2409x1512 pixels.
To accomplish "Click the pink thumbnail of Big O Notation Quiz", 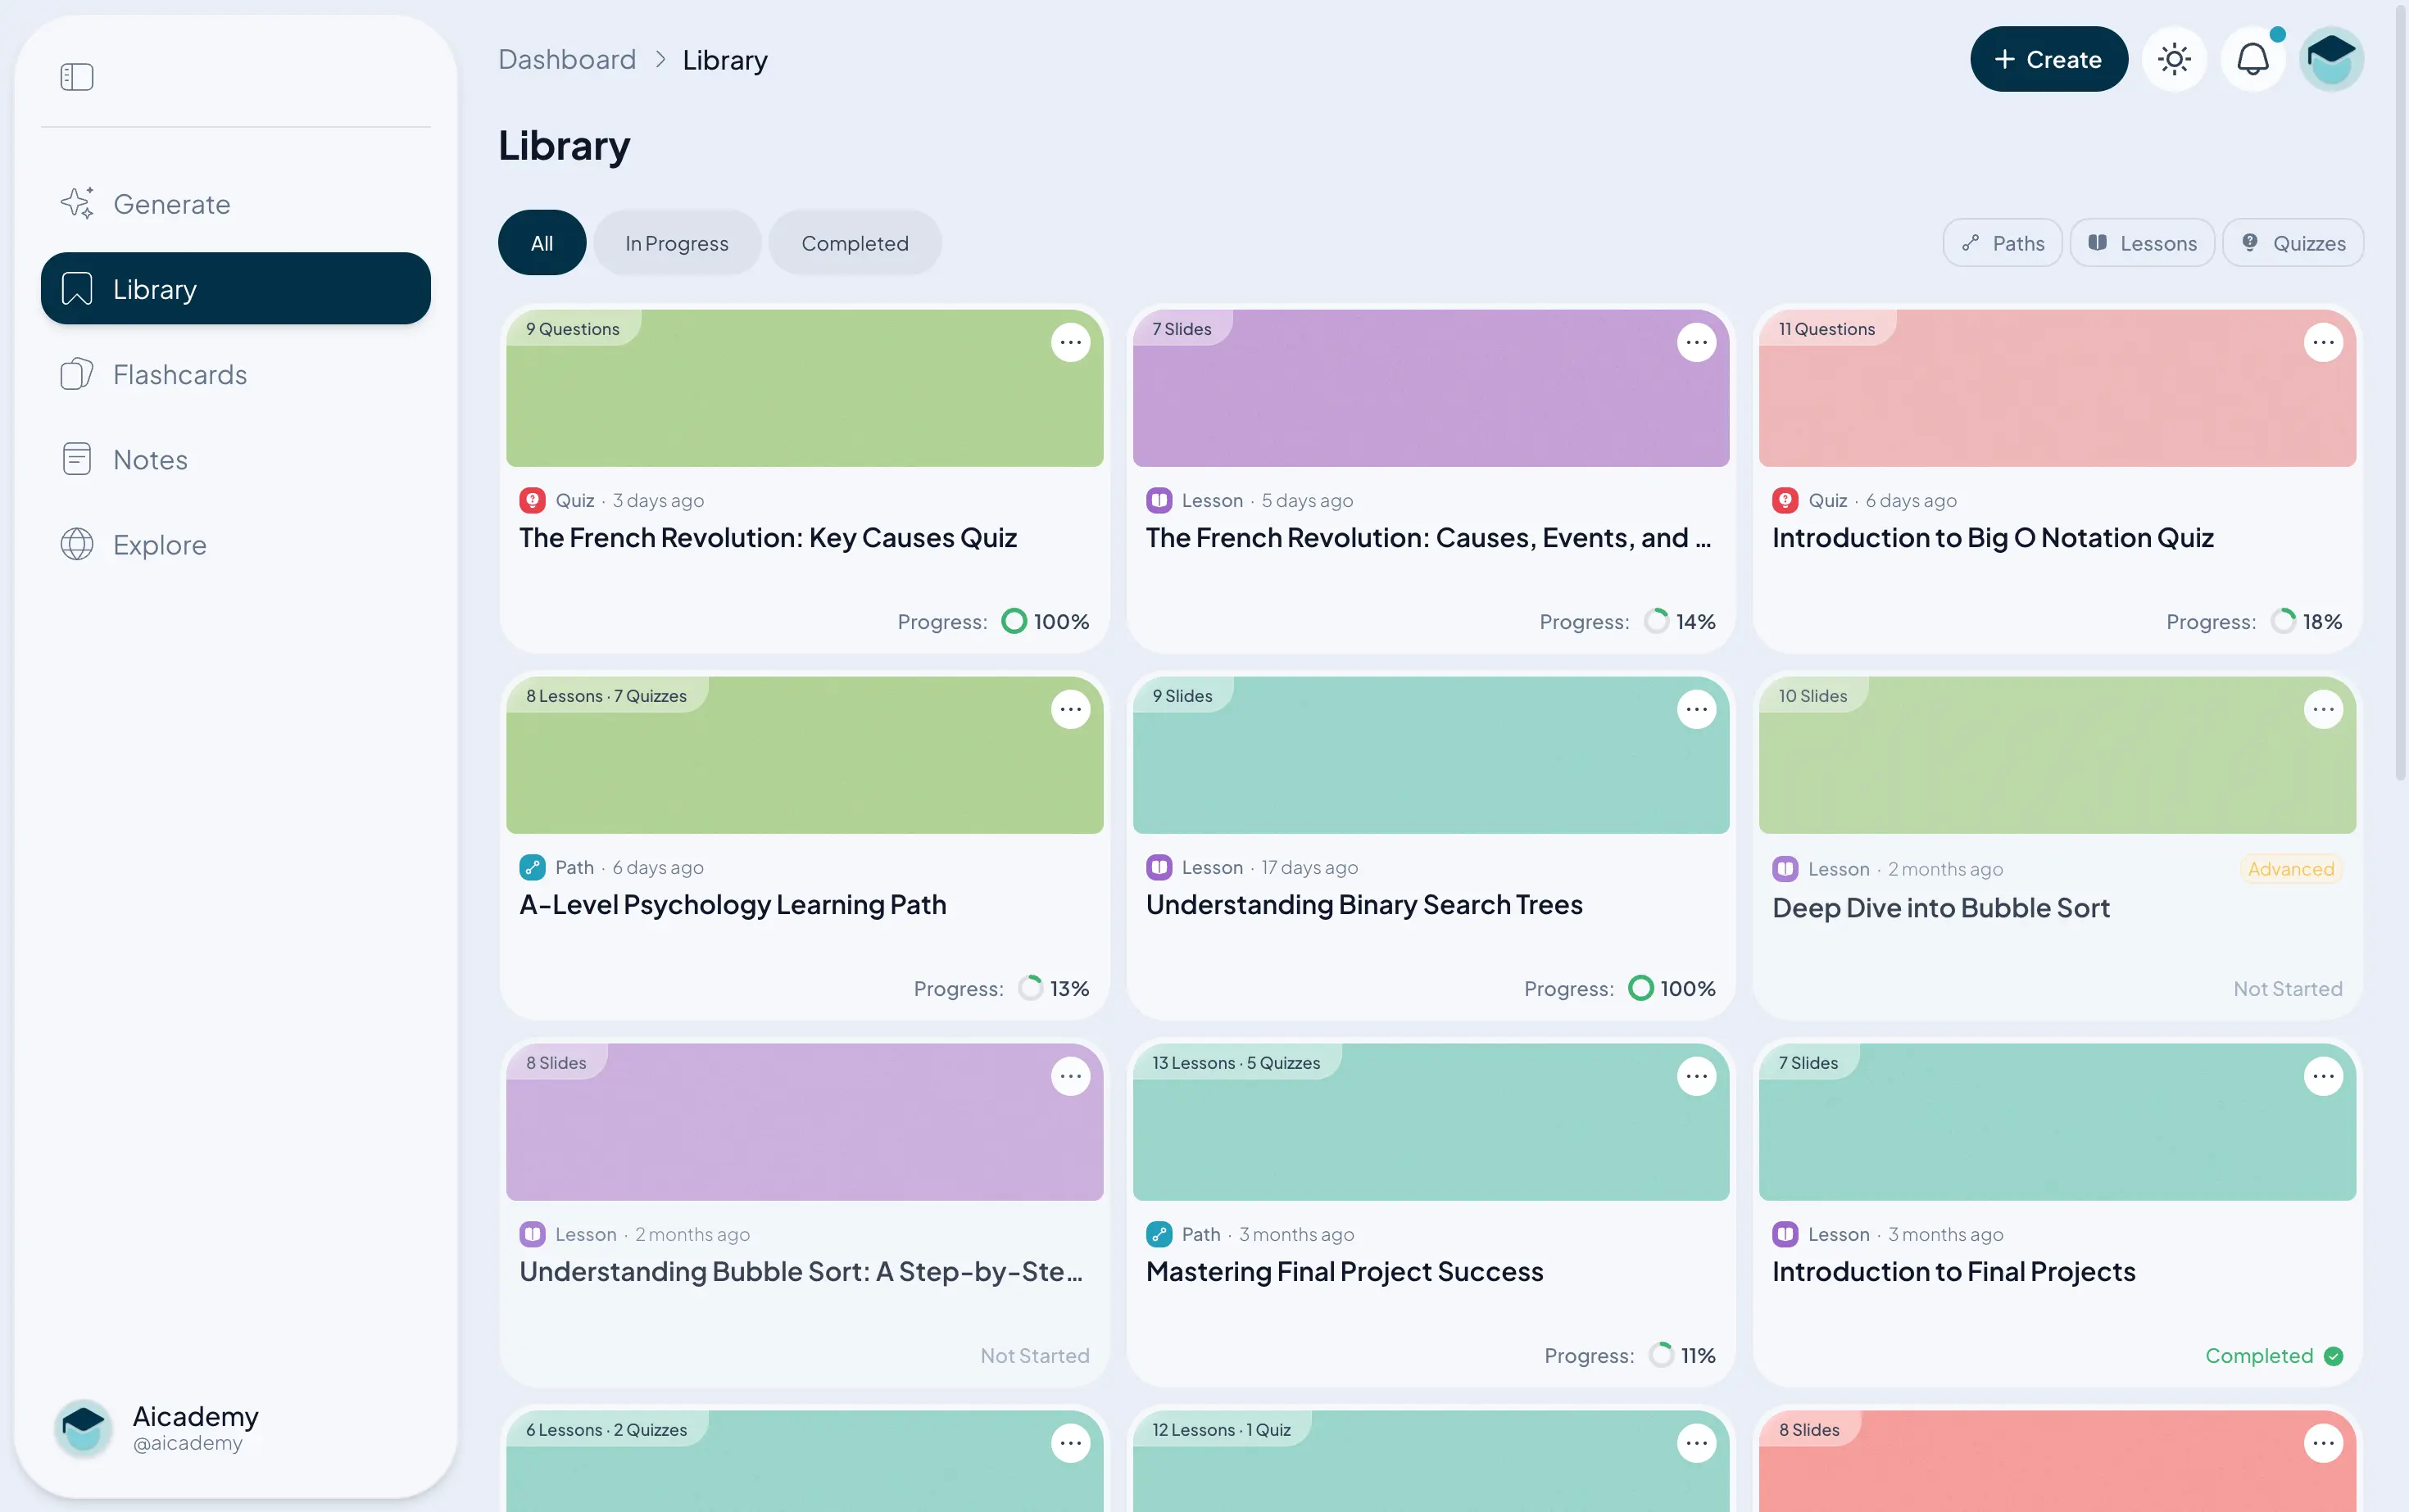I will tap(2057, 388).
